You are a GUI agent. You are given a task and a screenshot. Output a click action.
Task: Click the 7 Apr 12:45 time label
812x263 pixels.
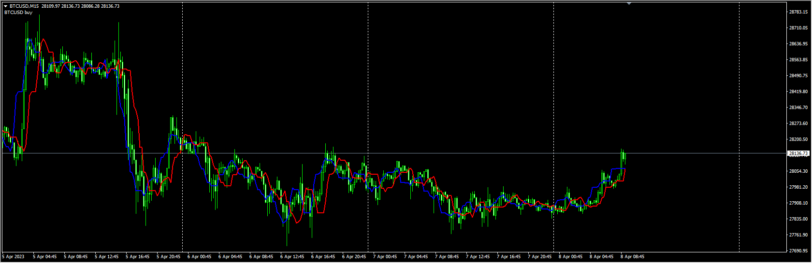tap(478, 257)
